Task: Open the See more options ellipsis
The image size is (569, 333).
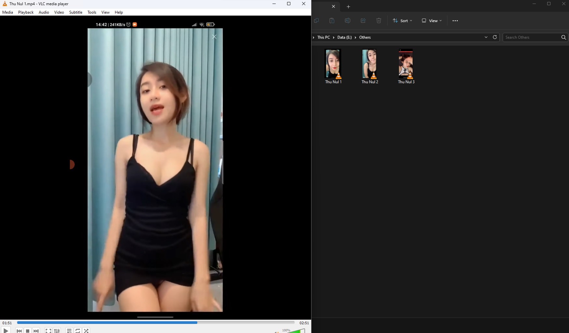Action: tap(455, 21)
